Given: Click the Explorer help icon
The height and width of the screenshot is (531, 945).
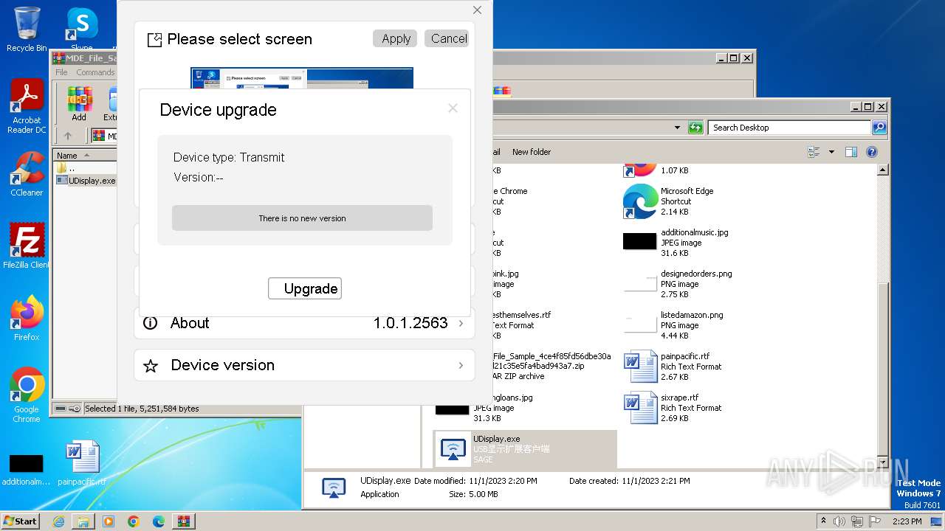Looking at the screenshot, I should click(x=872, y=152).
